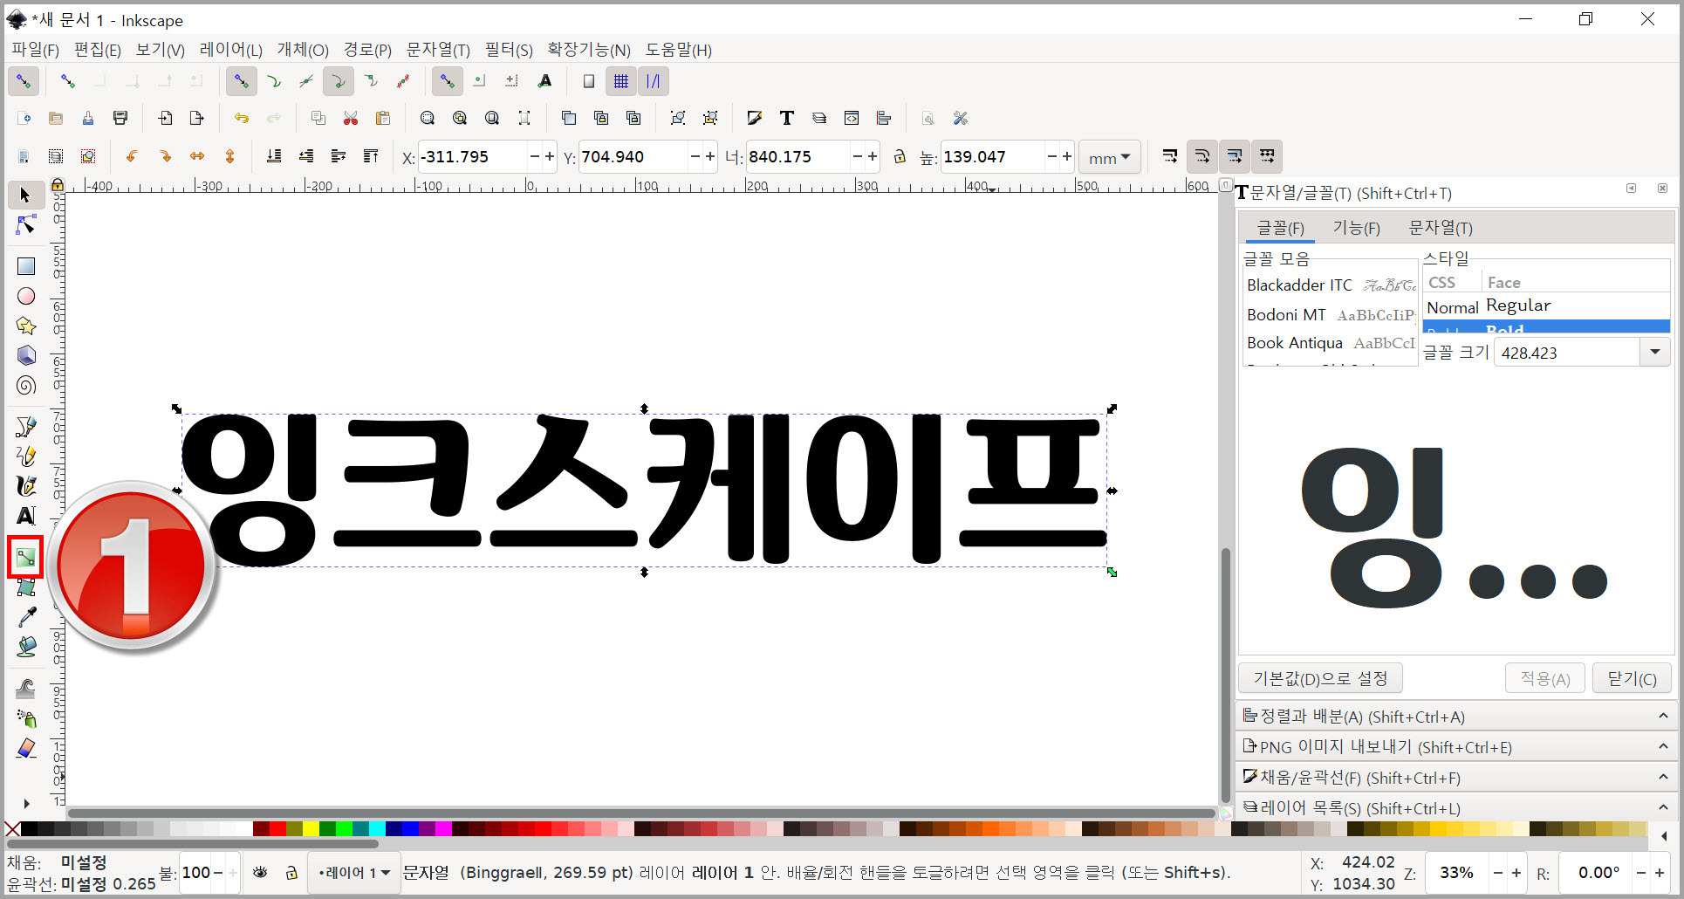
Task: Click the 닫기(C) button
Action: tap(1632, 678)
